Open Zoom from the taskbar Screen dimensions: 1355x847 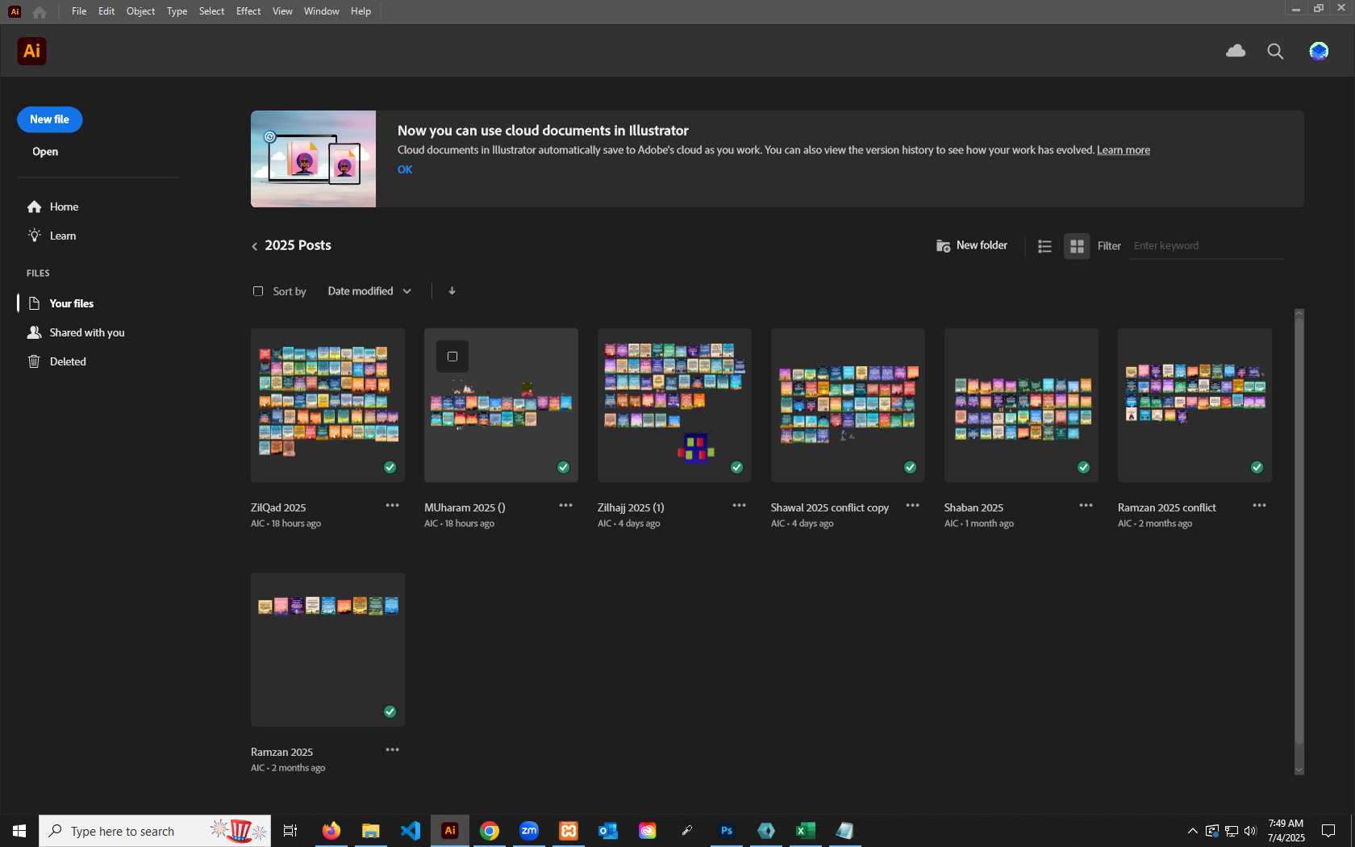[x=529, y=830]
